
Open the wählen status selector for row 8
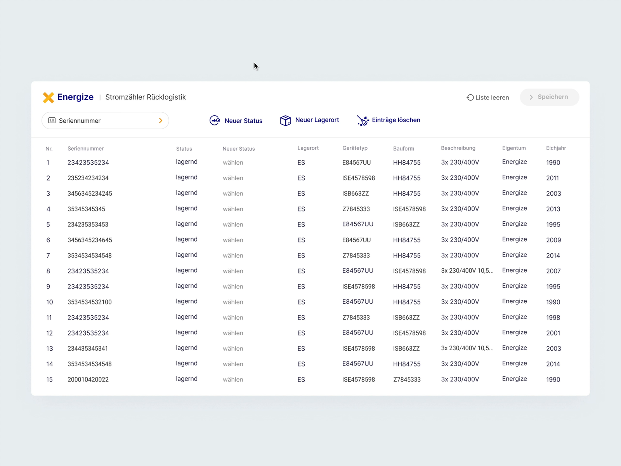(x=233, y=271)
